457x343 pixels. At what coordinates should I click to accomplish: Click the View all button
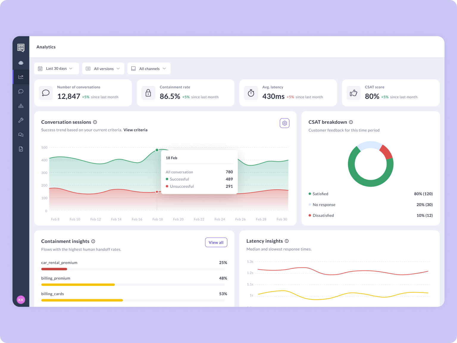(x=216, y=242)
